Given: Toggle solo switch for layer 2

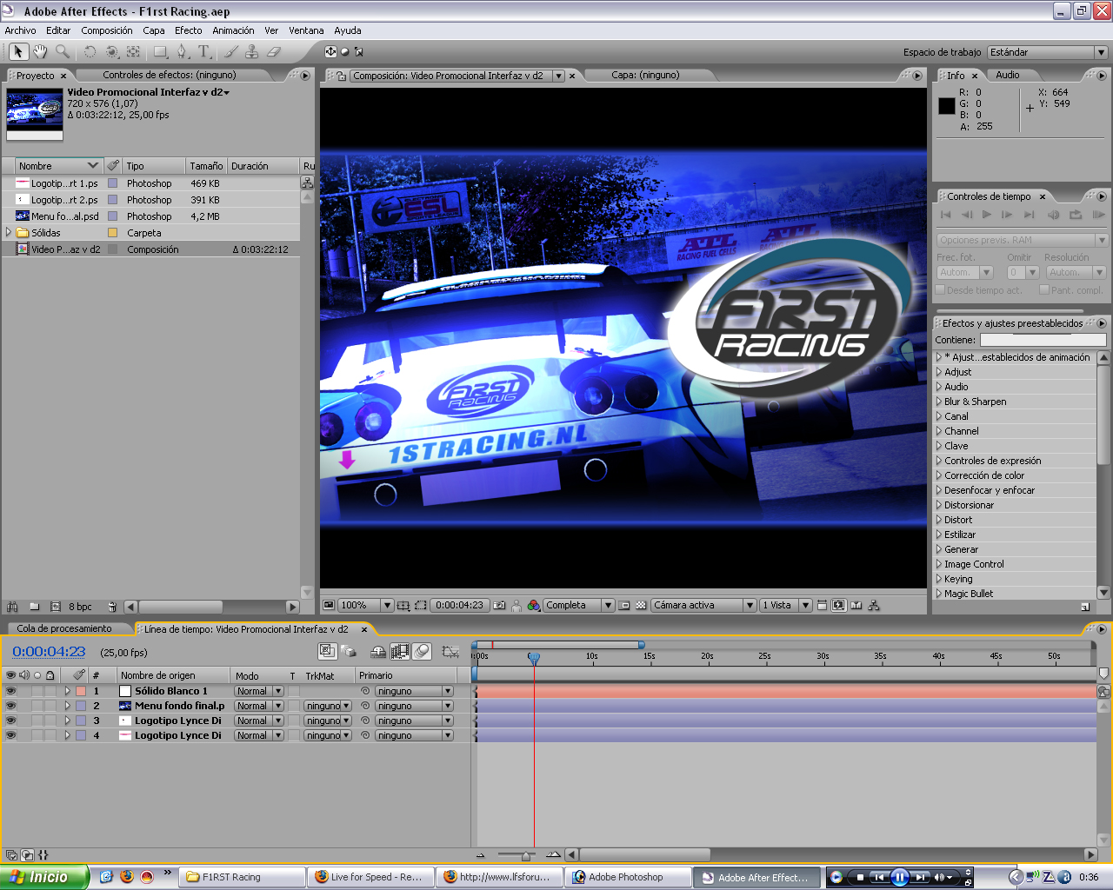Looking at the screenshot, I should 37,706.
